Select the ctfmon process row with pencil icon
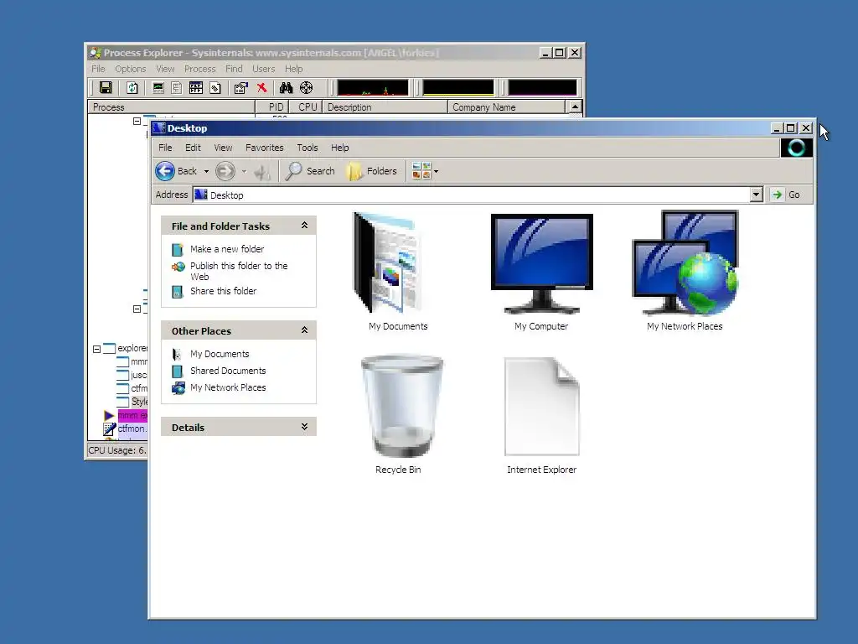 click(126, 428)
